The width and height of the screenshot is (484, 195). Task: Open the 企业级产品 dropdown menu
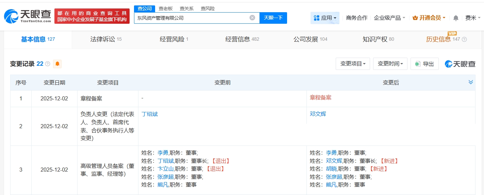(x=389, y=18)
